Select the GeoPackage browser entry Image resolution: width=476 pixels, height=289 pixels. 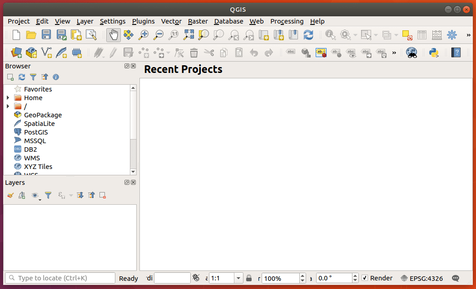(43, 115)
